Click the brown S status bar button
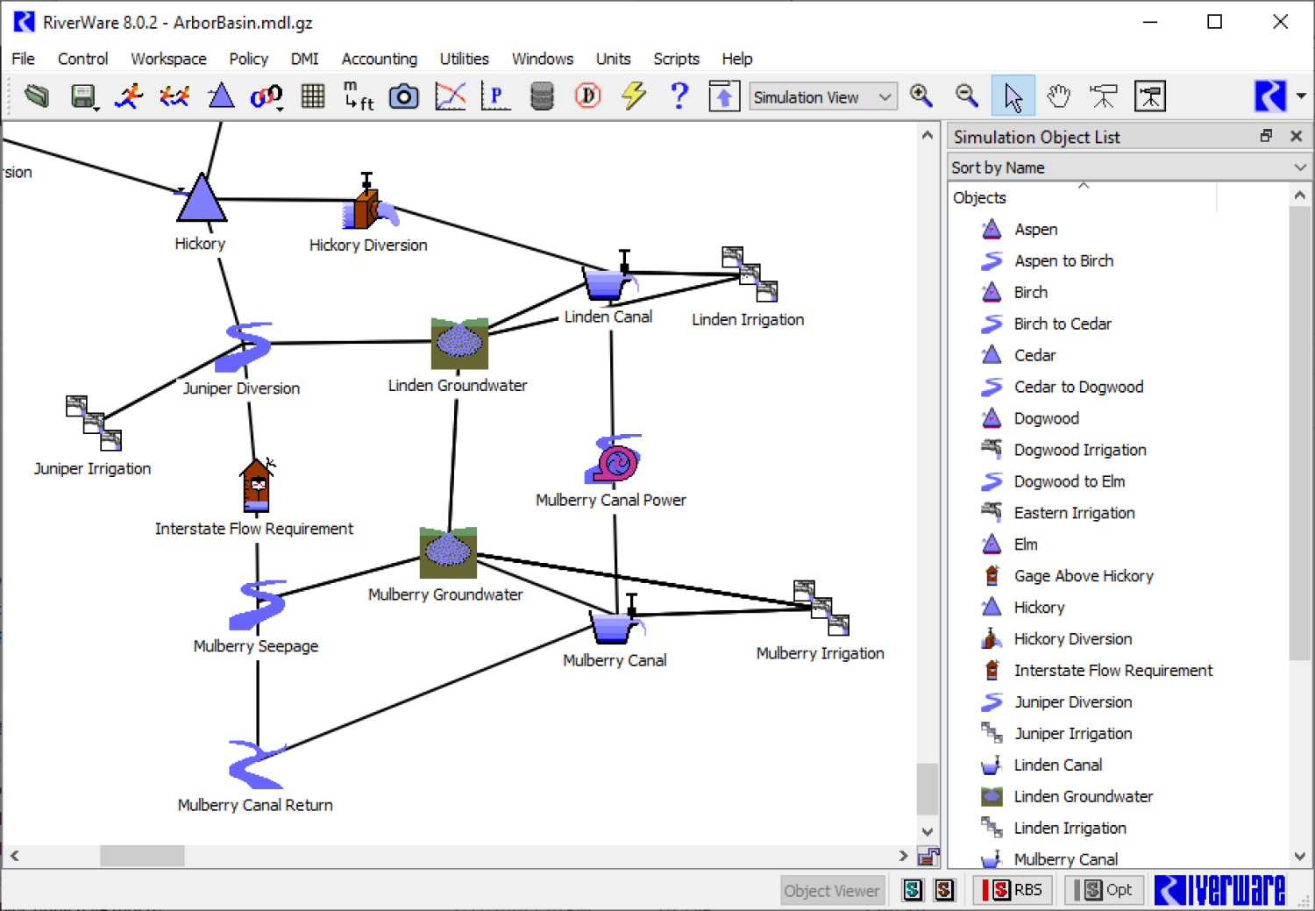 point(944,890)
